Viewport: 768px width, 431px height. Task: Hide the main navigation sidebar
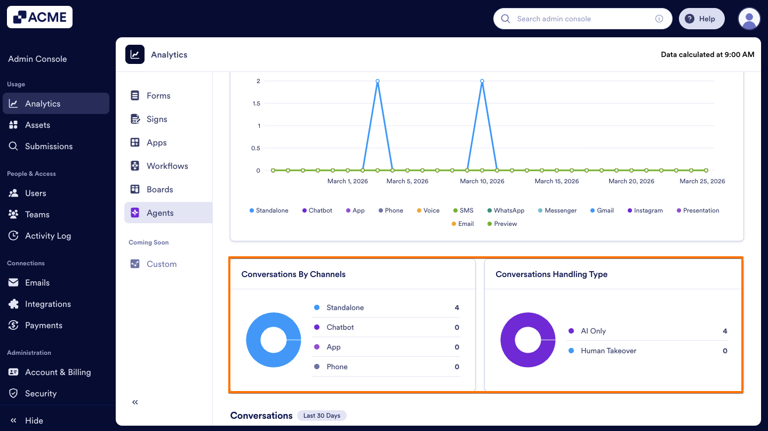pos(27,420)
